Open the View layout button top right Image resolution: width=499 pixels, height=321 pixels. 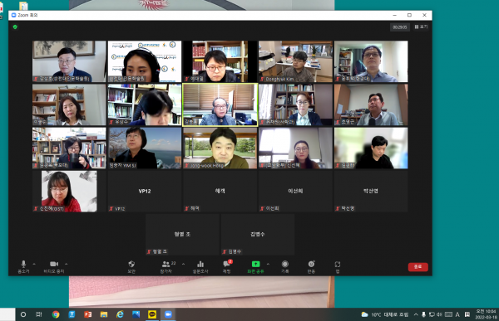click(421, 27)
